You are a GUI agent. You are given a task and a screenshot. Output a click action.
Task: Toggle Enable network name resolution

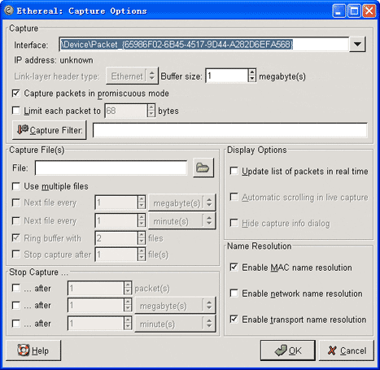tap(234, 294)
